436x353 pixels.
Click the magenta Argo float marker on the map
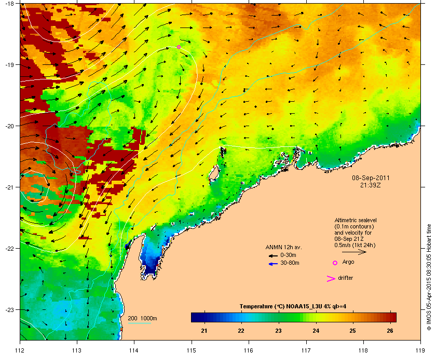179,47
